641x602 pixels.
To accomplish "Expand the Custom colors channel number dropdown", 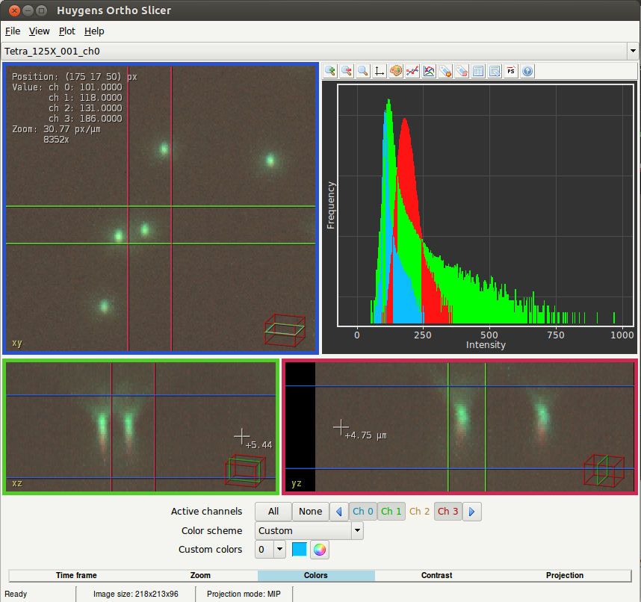I will pyautogui.click(x=279, y=550).
